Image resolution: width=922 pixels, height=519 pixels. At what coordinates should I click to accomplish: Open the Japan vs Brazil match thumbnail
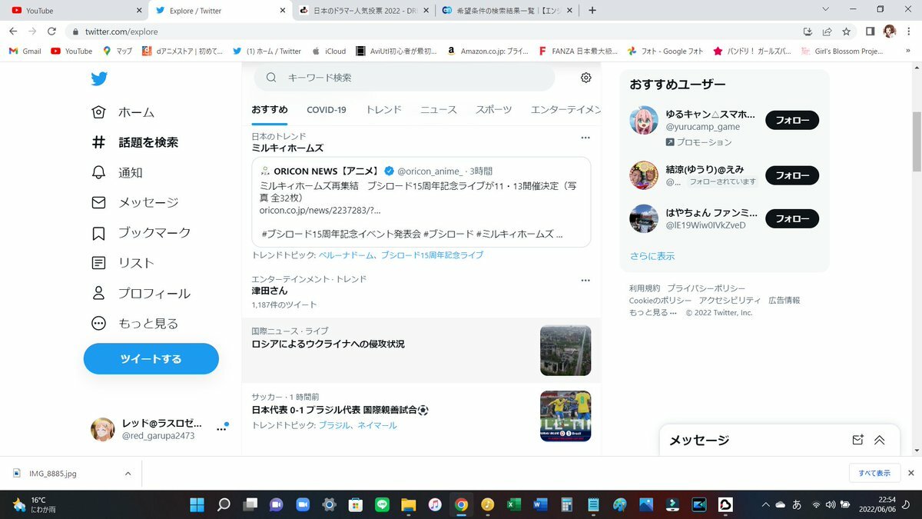(565, 416)
